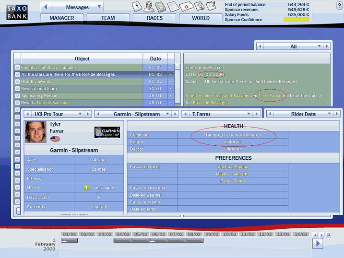Open the mail envelope icon in toolbar

pos(186,7)
